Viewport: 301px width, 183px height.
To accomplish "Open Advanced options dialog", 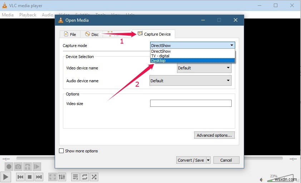I will click(x=214, y=135).
